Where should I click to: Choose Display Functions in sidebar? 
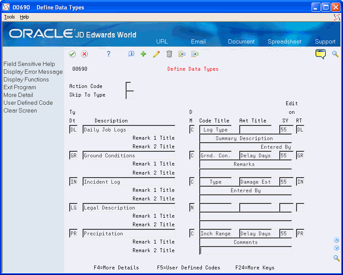26,79
